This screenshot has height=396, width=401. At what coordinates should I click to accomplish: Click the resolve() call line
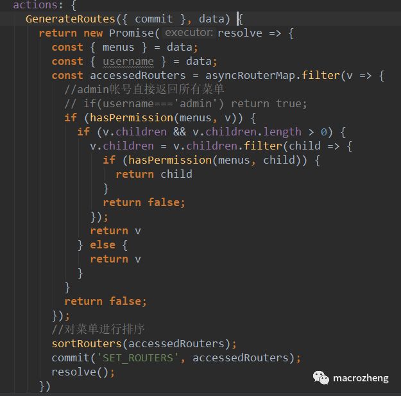(x=83, y=372)
